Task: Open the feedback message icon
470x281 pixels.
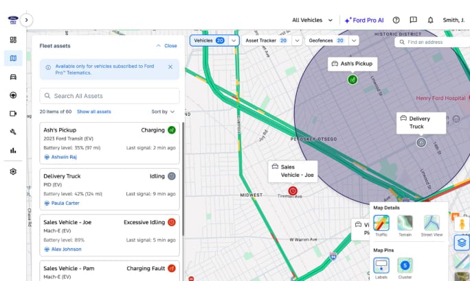Action: tap(414, 20)
